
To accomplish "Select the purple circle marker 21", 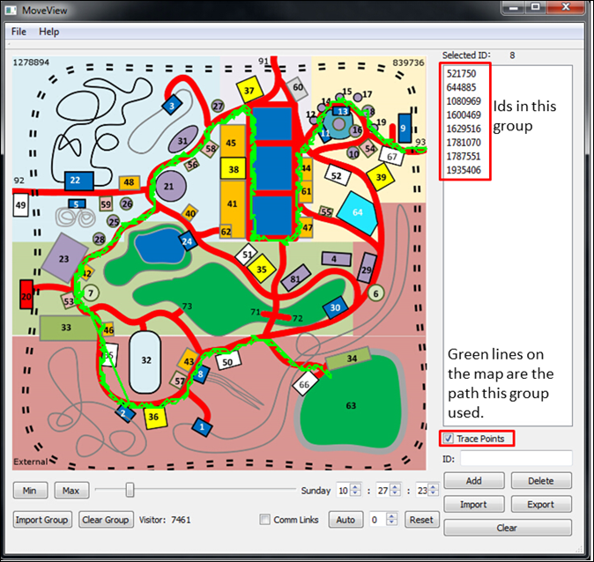I will coord(169,187).
